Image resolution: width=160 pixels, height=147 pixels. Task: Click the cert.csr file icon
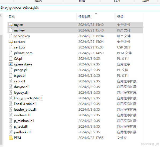(11, 47)
